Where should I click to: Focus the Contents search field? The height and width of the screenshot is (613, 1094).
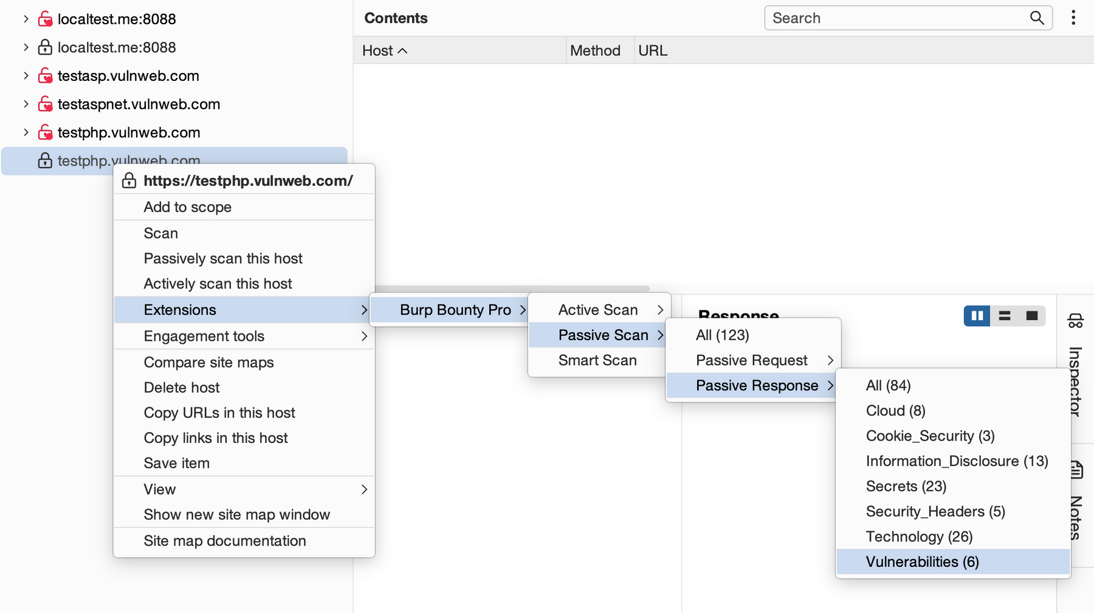pyautogui.click(x=896, y=18)
